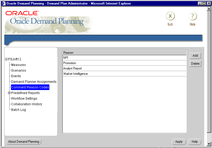Click the Exit X icon
This screenshot has height=148, width=212.
click(x=170, y=16)
